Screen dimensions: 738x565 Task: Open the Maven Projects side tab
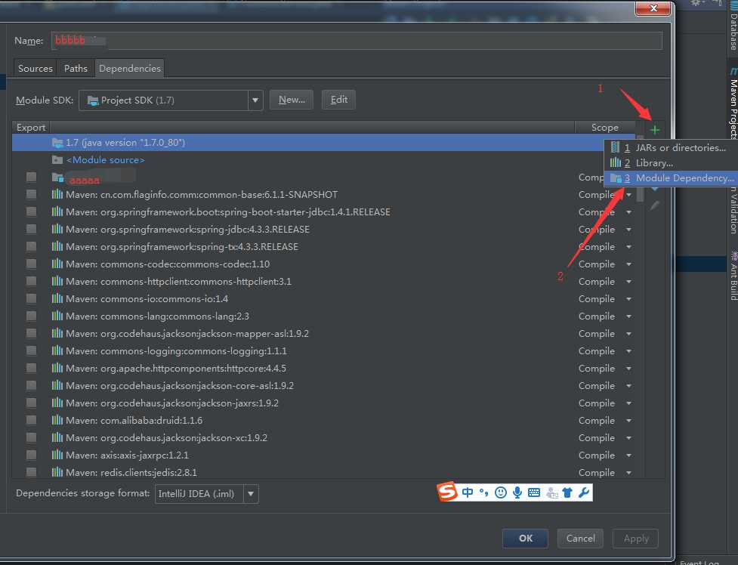(733, 103)
